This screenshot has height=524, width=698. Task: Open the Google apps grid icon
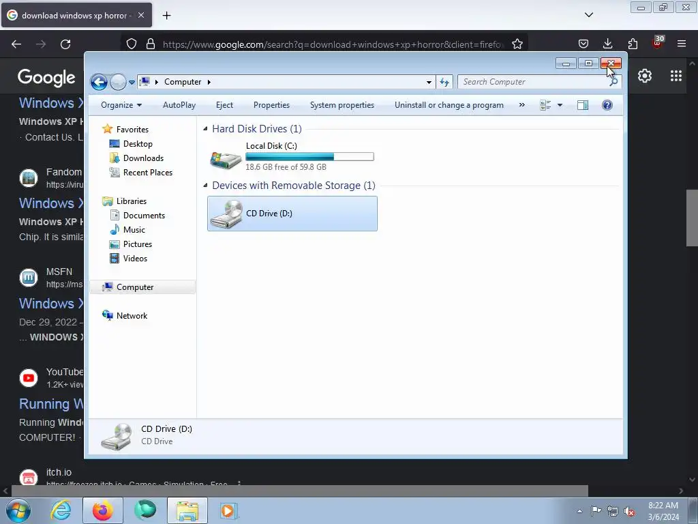676,76
